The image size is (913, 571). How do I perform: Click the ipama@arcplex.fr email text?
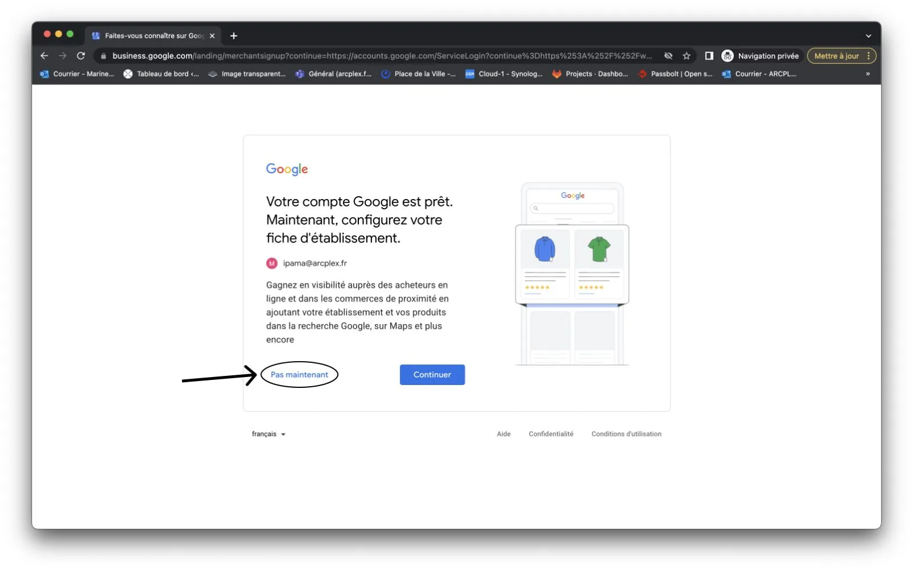[315, 264]
